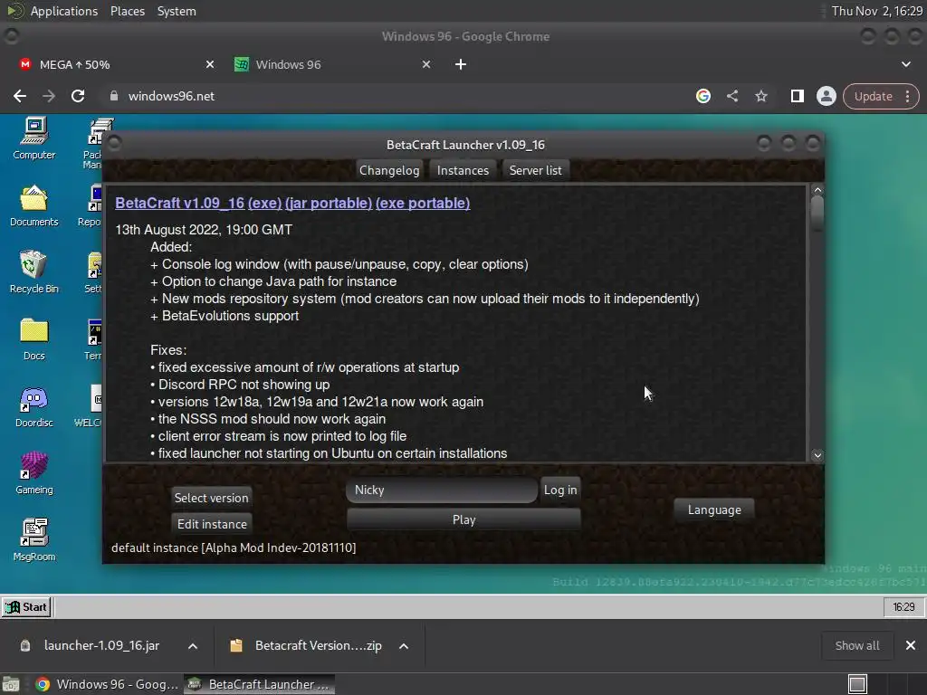Click scroll up arrow in changelog
Image resolution: width=927 pixels, height=695 pixels.
(x=817, y=190)
